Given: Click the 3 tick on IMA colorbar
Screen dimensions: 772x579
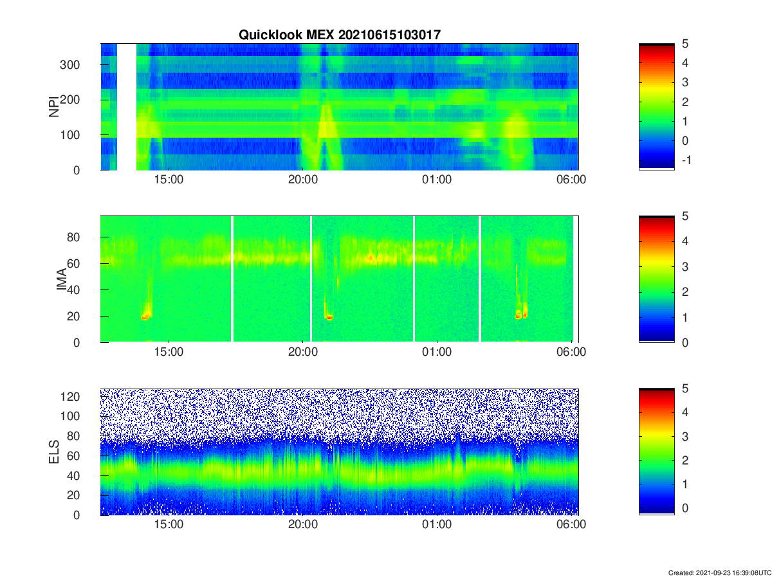Looking at the screenshot, I should (685, 266).
